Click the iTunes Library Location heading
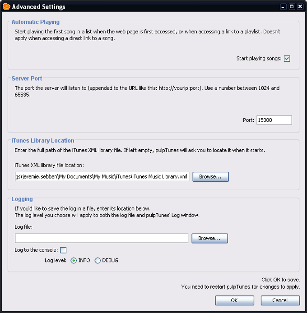 click(x=43, y=141)
